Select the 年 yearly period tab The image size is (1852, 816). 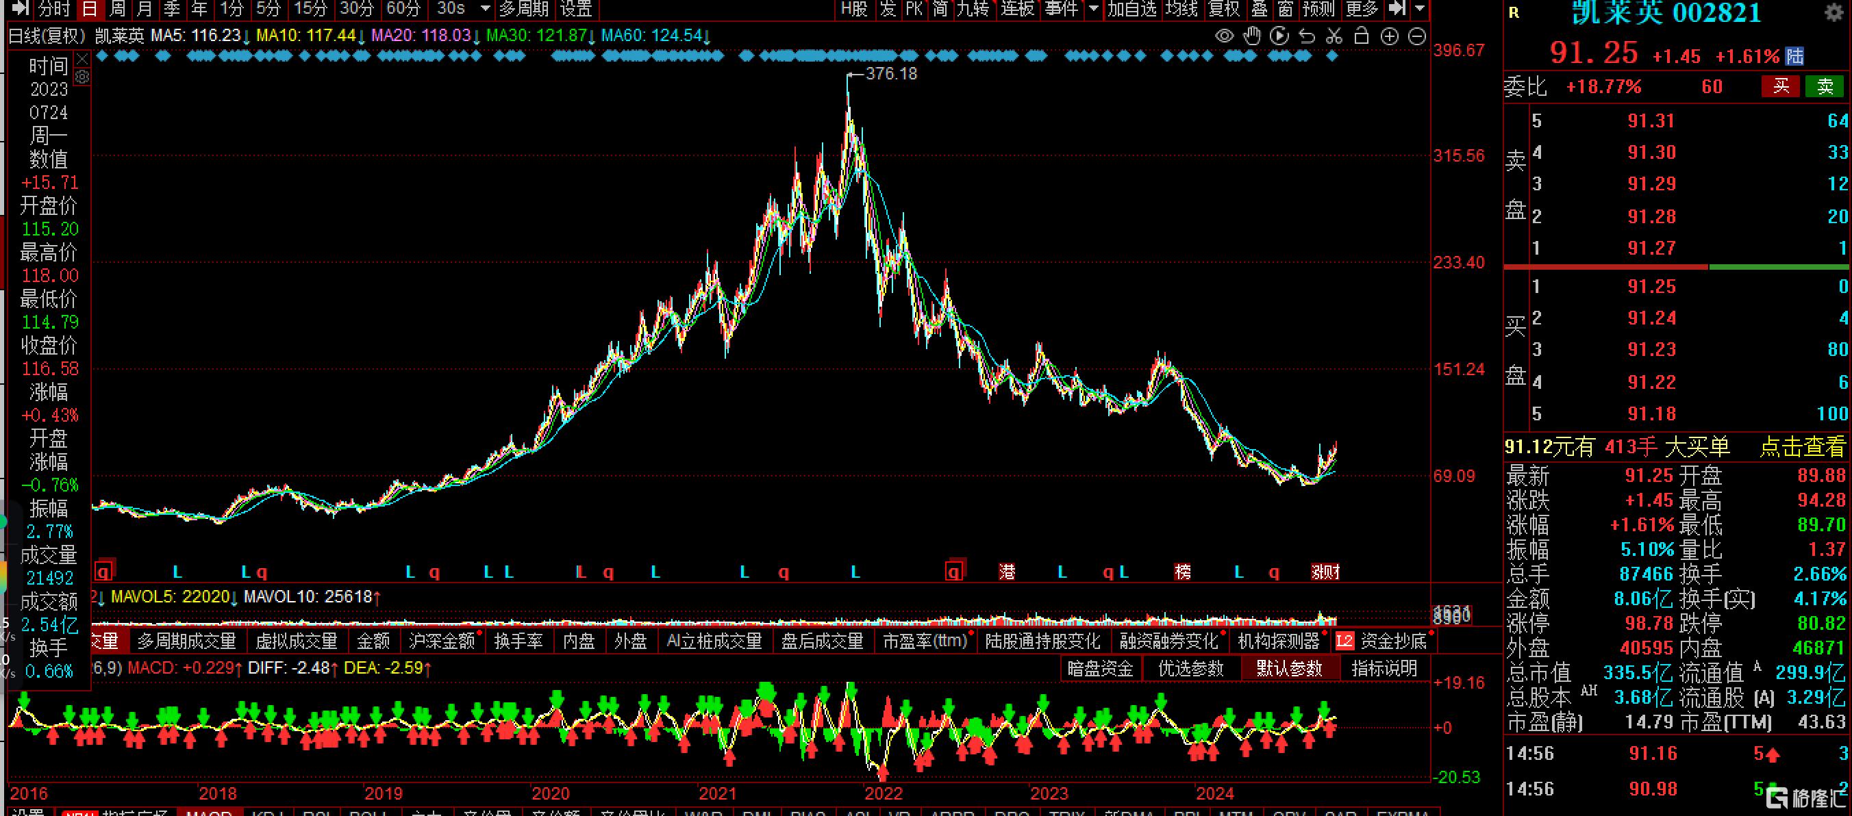pyautogui.click(x=199, y=9)
